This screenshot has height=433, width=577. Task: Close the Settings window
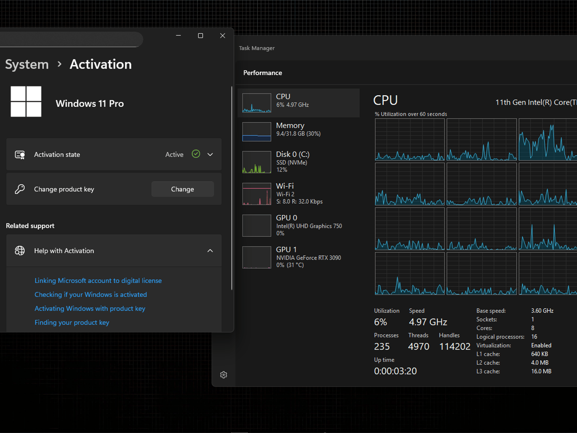[223, 36]
